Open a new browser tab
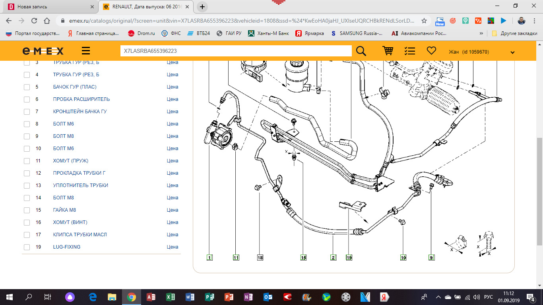 click(x=202, y=7)
